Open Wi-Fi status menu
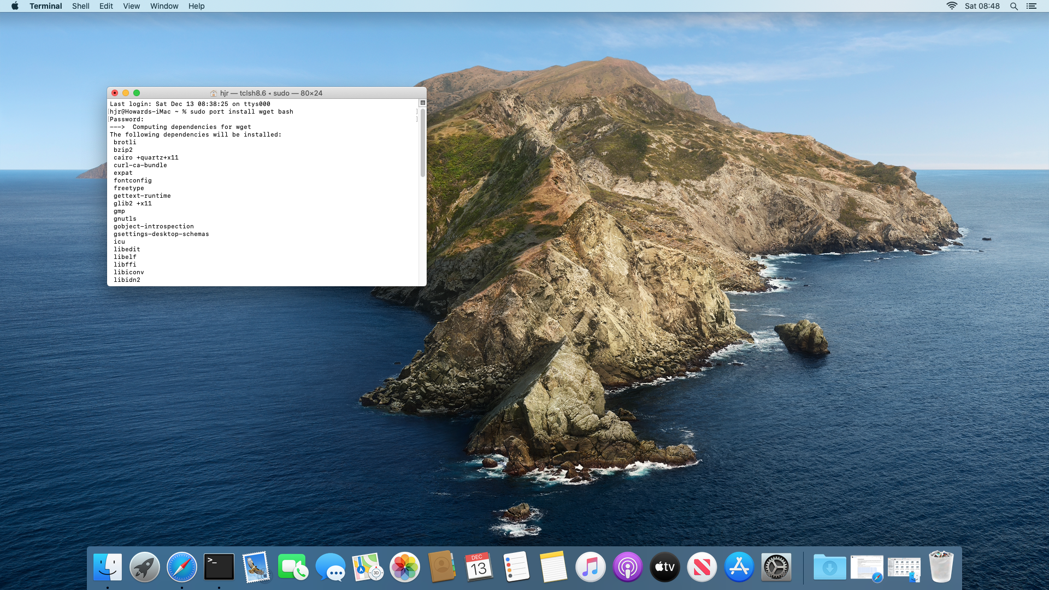This screenshot has height=590, width=1049. click(x=952, y=6)
